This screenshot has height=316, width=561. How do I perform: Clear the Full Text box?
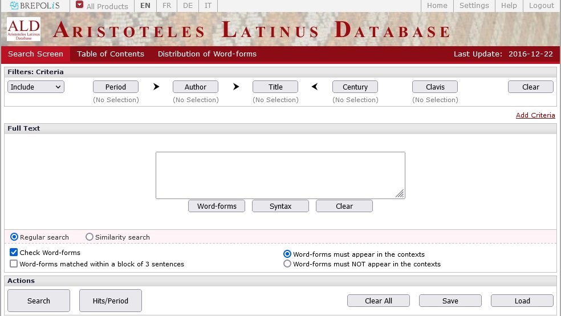click(344, 206)
